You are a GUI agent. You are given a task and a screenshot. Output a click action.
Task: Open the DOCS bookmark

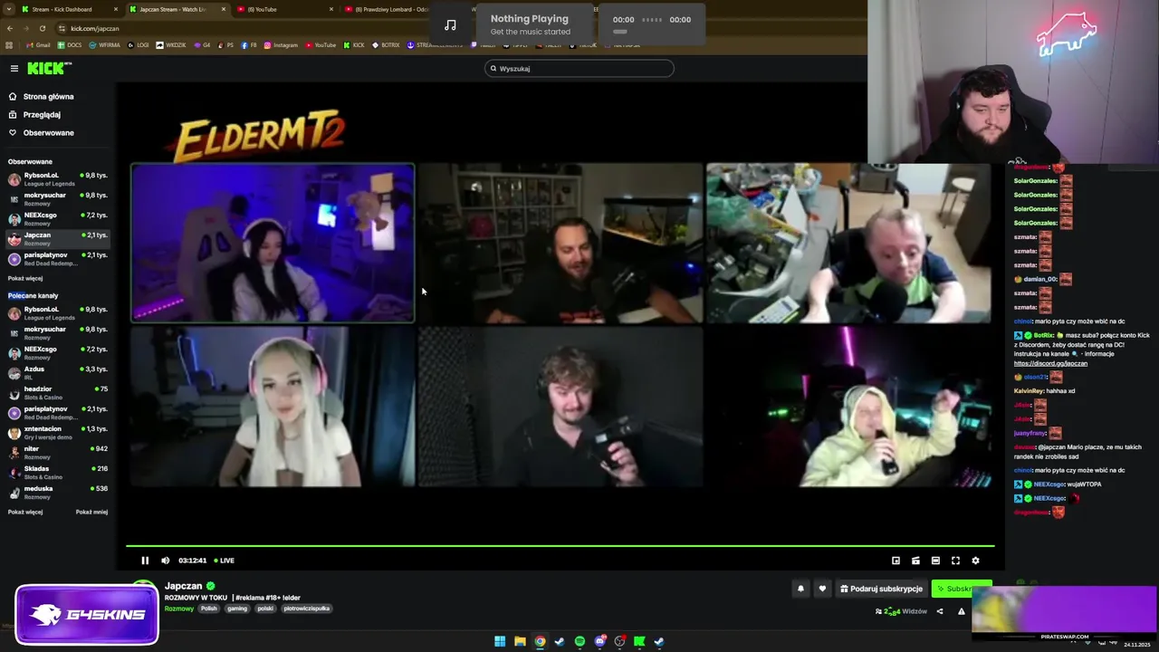[x=69, y=45]
